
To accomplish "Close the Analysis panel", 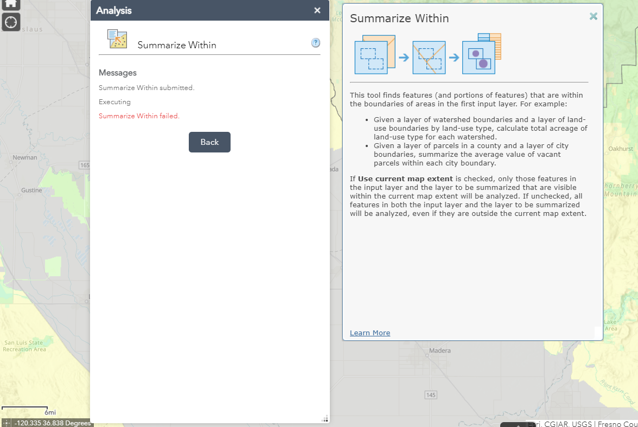I will pos(317,11).
